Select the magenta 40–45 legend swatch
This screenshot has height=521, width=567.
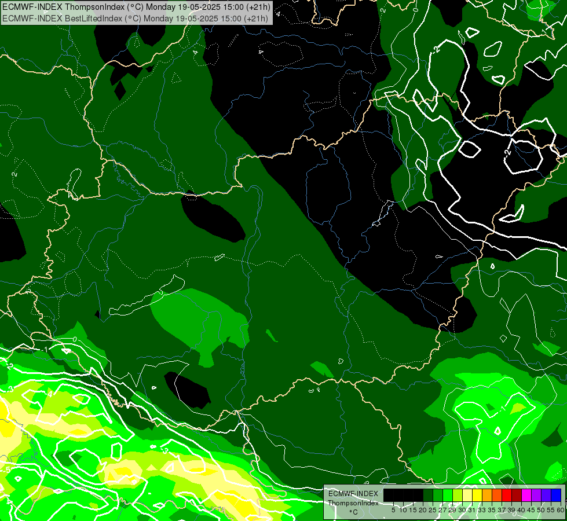click(x=526, y=495)
